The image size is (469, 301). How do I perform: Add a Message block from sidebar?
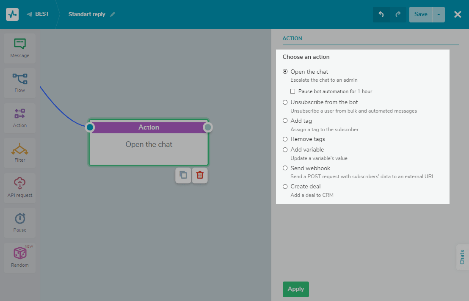tap(20, 48)
